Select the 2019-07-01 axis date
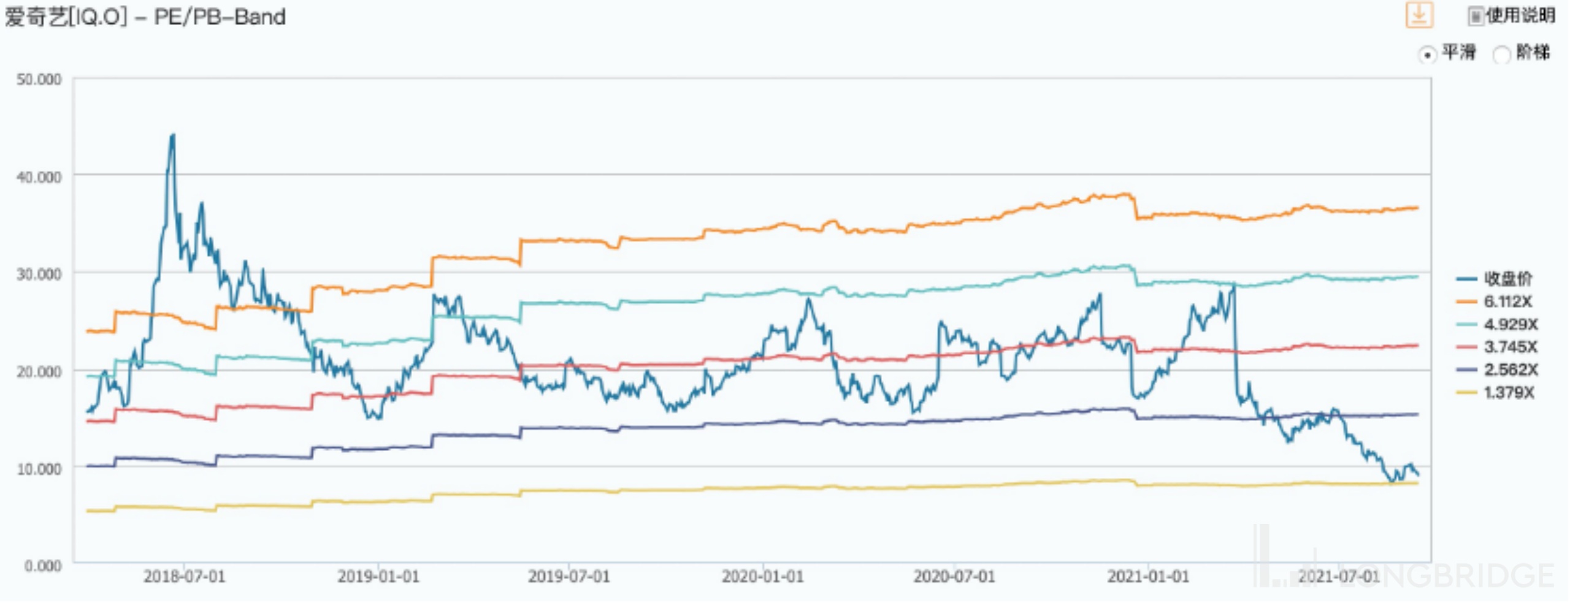Viewport: 1570px width, 603px height. click(x=569, y=577)
